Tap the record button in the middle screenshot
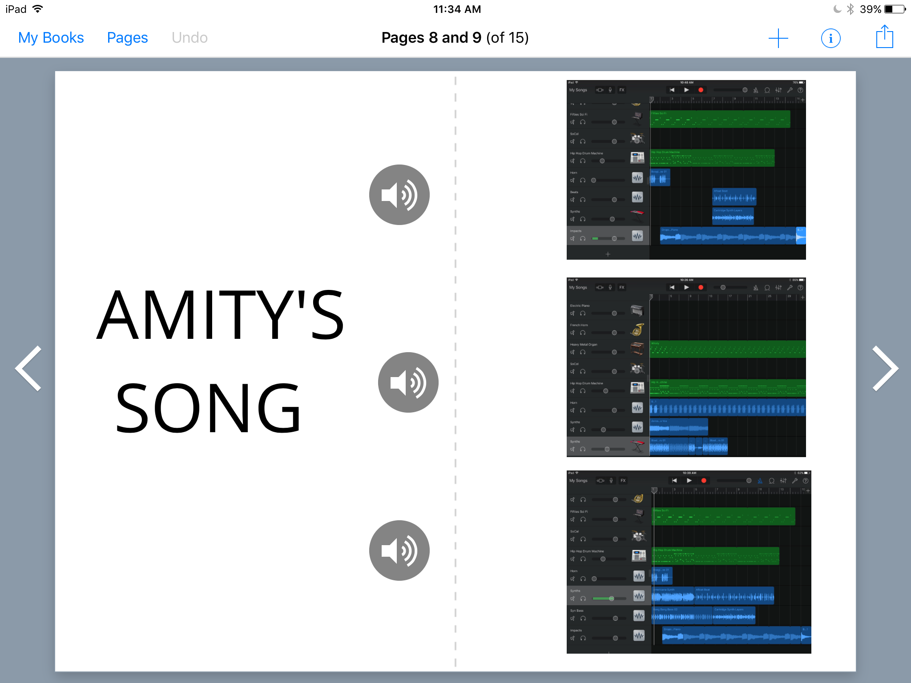 click(x=701, y=287)
